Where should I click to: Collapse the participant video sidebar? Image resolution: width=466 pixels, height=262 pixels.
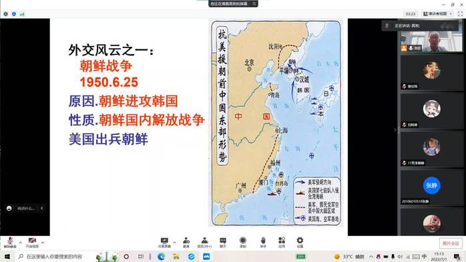(395, 130)
